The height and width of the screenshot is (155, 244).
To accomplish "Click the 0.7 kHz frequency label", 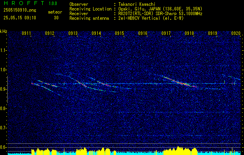I will coord(3,128).
